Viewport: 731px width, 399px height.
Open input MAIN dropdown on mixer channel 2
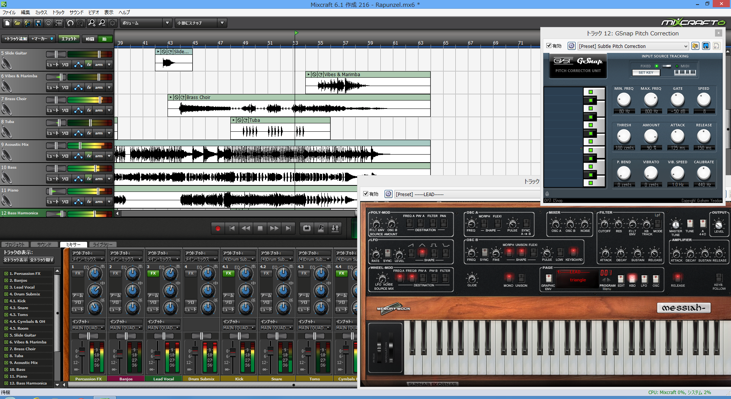[126, 328]
